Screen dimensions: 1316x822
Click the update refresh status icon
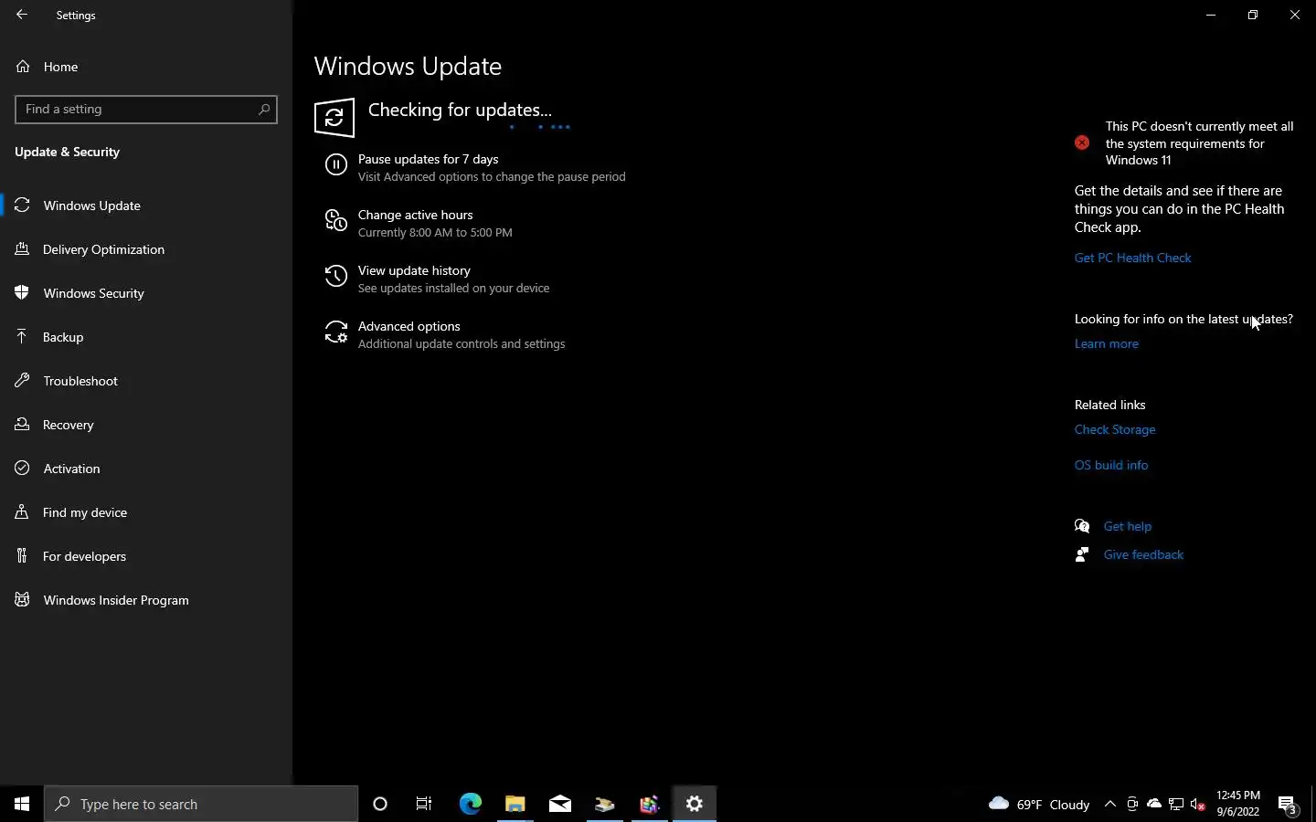334,118
